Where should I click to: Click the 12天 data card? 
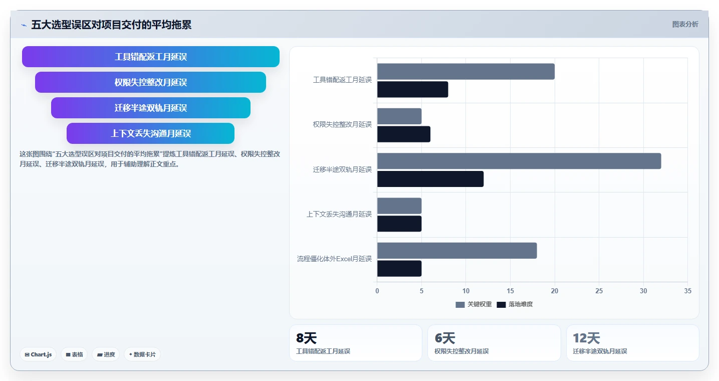pyautogui.click(x=633, y=343)
